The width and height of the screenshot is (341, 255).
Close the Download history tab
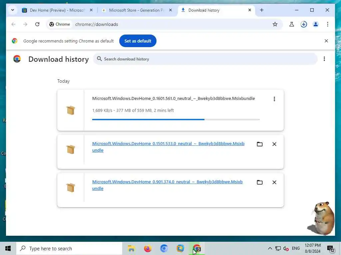point(250,10)
